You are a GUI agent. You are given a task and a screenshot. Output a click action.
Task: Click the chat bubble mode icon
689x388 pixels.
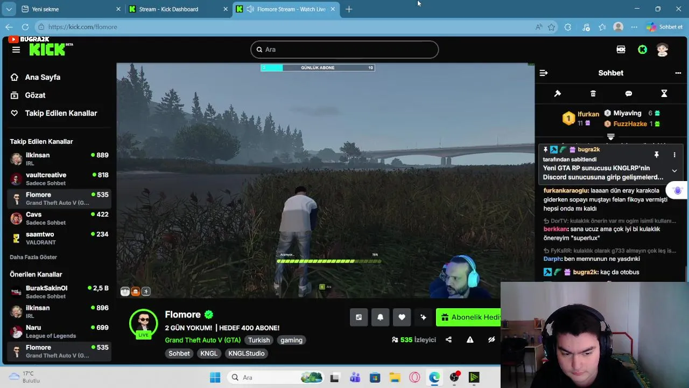pos(629,94)
